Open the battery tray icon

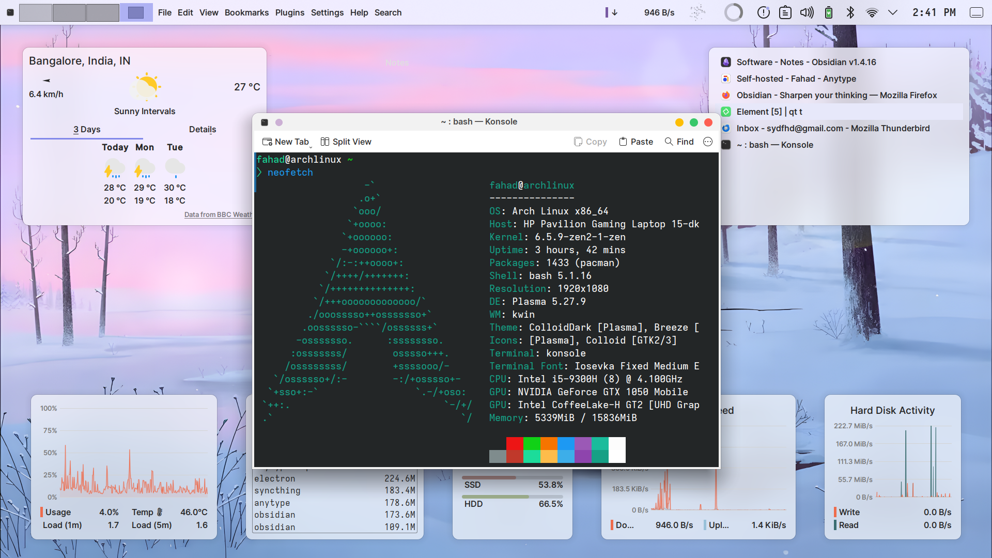[x=829, y=12]
